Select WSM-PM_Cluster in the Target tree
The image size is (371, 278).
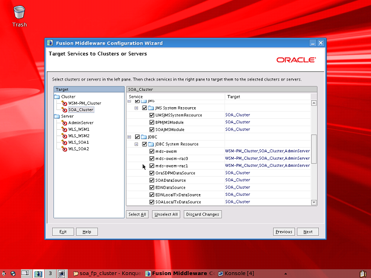pyautogui.click(x=85, y=103)
